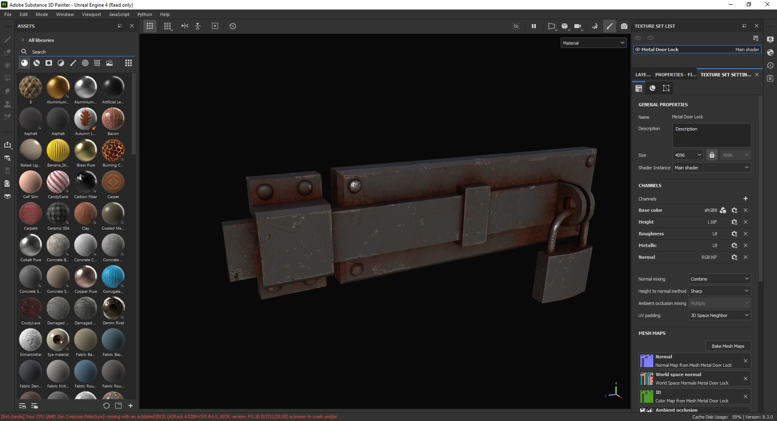Pause the engine rendering
This screenshot has height=421, width=777.
pyautogui.click(x=534, y=26)
